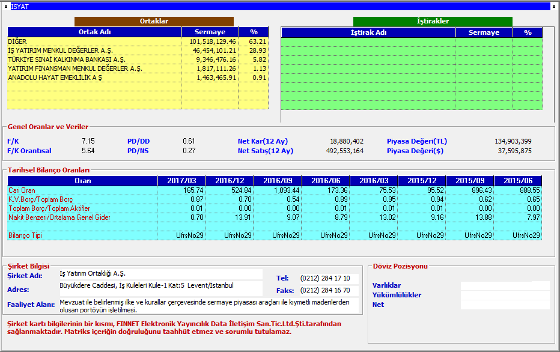Select the ANADOLU HAYAT EMEKLİLİK A Ş row
Image resolution: width=560 pixels, height=352 pixels.
click(x=138, y=77)
